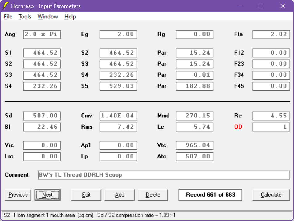The width and height of the screenshot is (294, 221).
Task: Select the S5 field 929.03
Action: (118, 86)
